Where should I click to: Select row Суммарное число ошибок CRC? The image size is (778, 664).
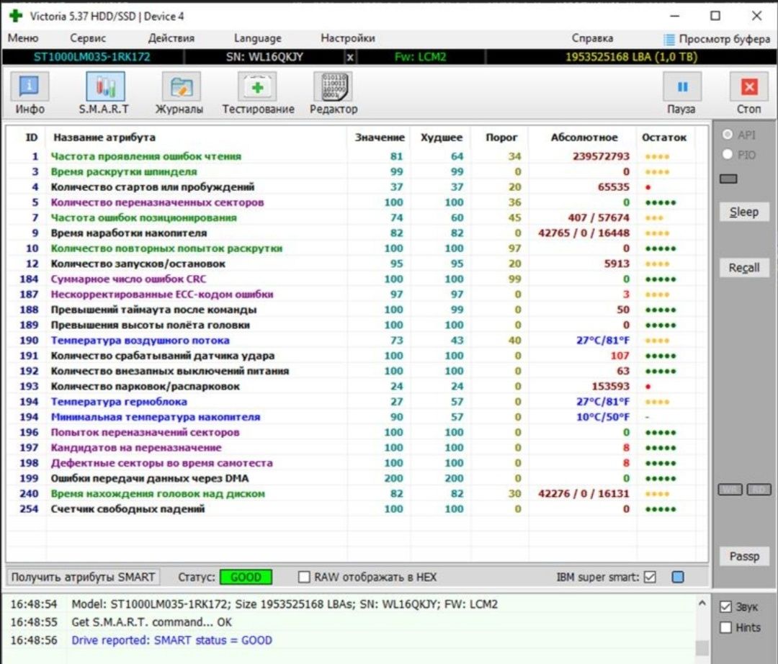[x=357, y=279]
